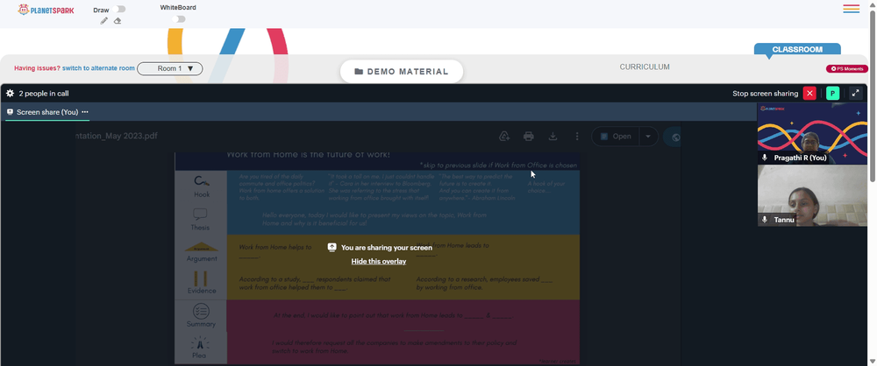The image size is (877, 366).
Task: Click Pragathi R's microphone icon
Action: (765, 158)
